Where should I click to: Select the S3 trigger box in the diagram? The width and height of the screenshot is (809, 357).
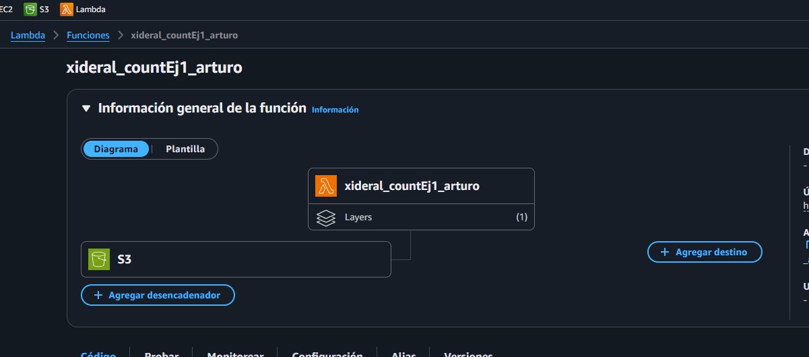point(236,259)
